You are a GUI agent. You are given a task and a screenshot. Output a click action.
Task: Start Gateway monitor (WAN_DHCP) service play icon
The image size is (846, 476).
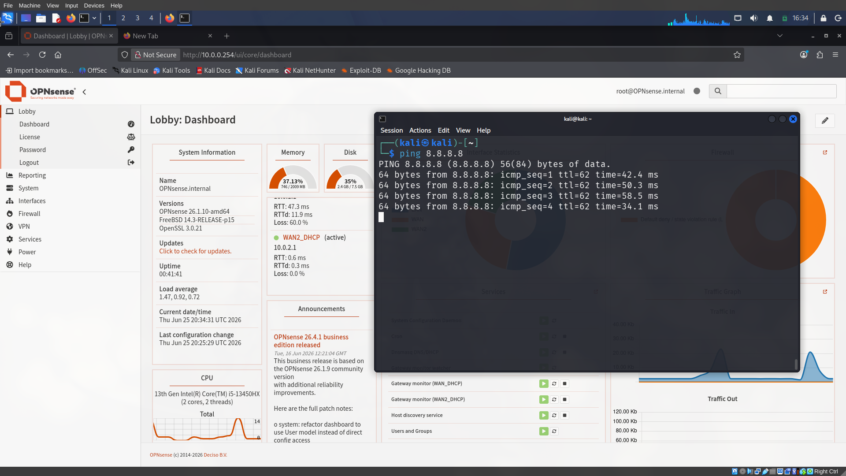(x=544, y=384)
